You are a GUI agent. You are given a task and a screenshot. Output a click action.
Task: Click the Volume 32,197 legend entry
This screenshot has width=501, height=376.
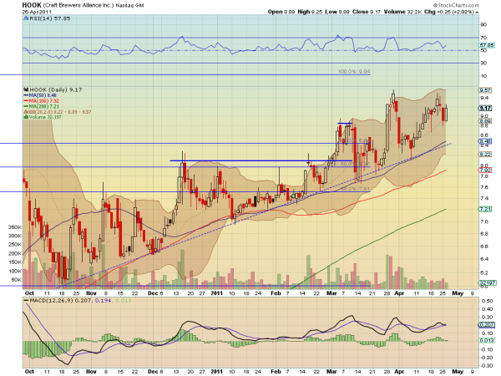coord(43,117)
